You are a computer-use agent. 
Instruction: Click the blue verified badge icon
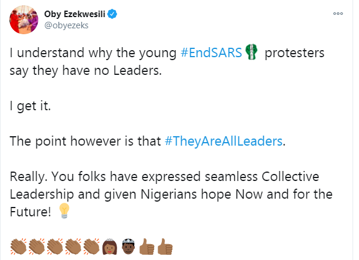coord(112,14)
